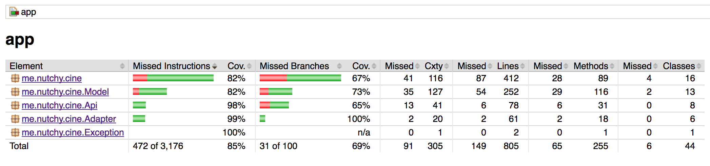Open the me.nutchy.cine.Api package link
The height and width of the screenshot is (166, 710).
click(x=59, y=105)
